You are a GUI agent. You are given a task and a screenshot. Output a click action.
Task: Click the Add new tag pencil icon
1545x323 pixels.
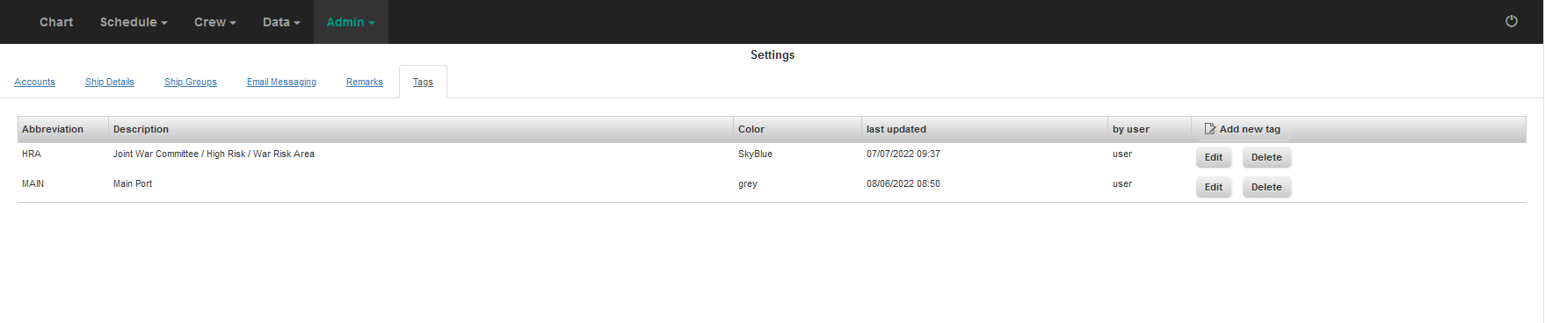click(x=1210, y=129)
